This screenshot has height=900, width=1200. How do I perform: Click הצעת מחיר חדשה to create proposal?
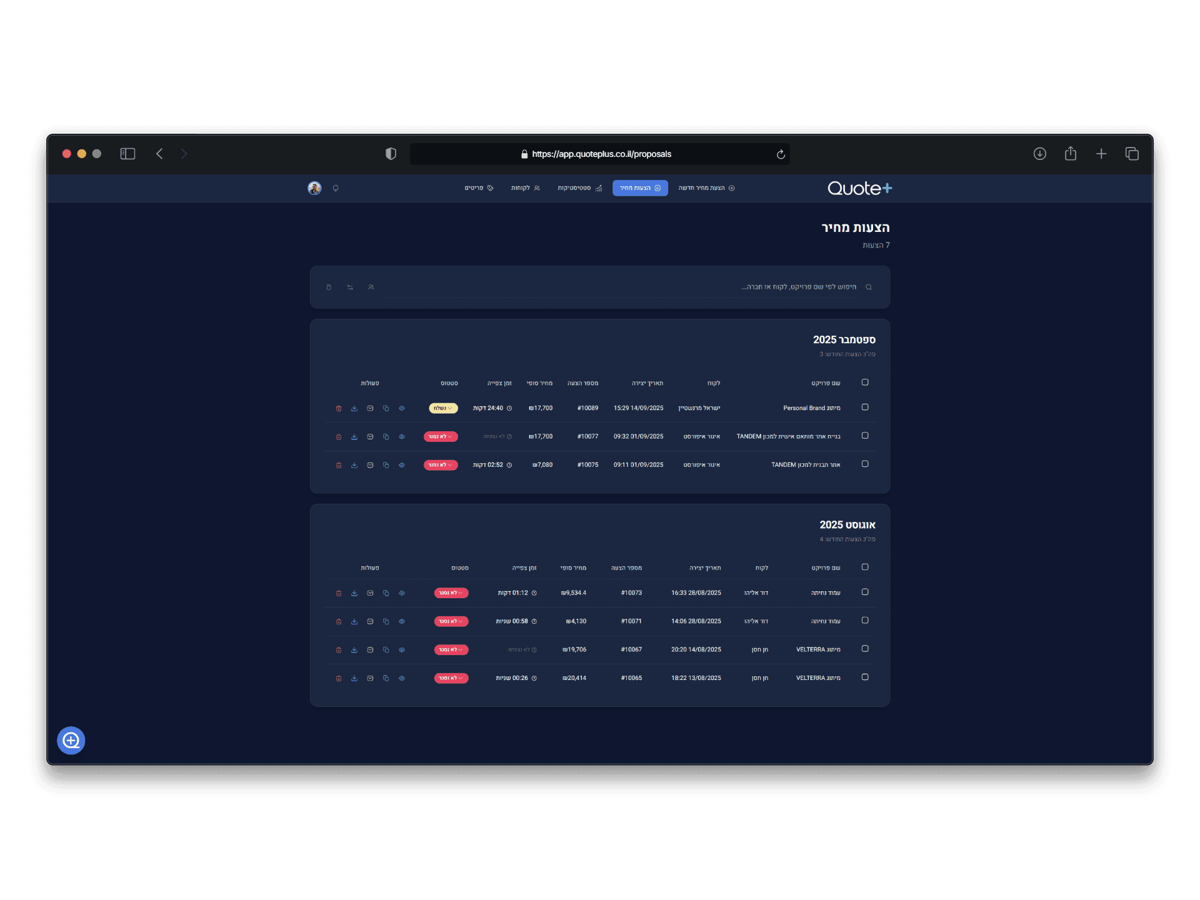[x=706, y=188]
